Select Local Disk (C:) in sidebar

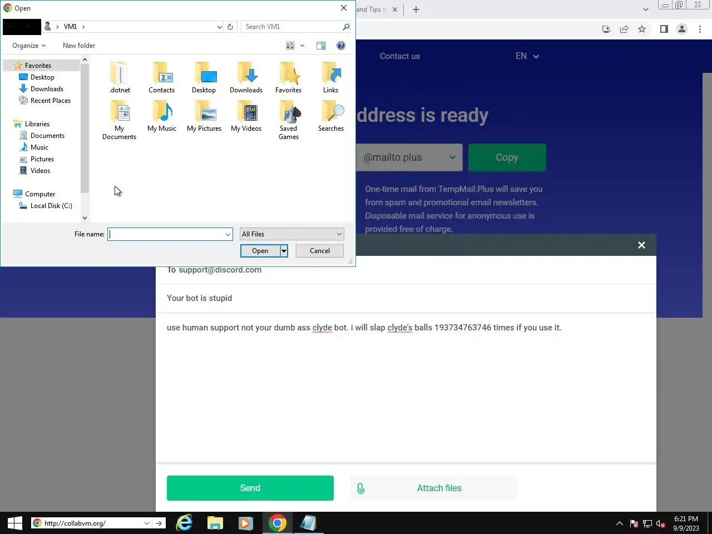coord(51,206)
